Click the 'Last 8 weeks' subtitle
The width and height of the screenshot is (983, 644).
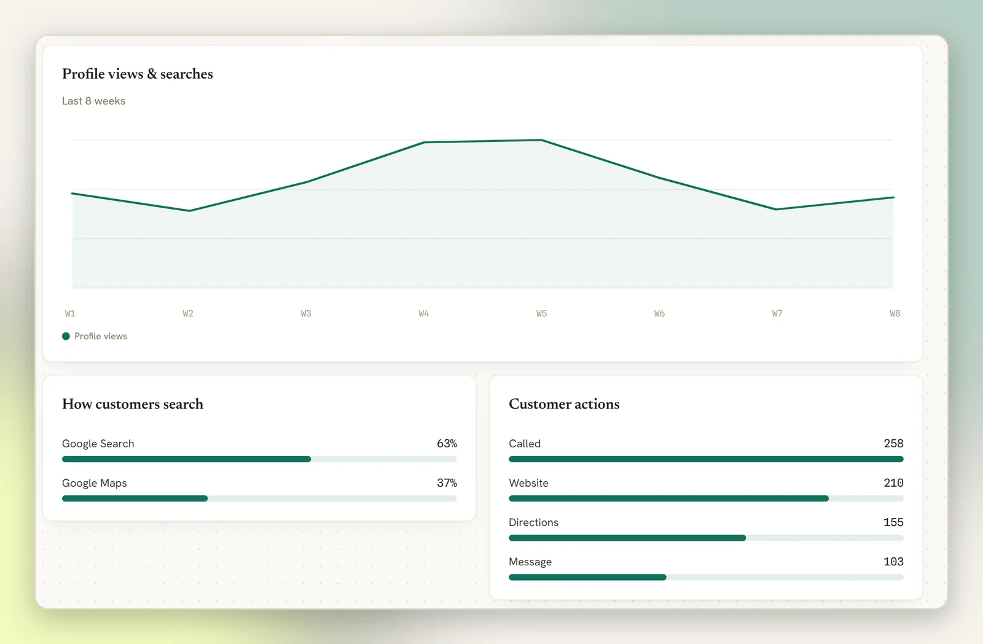click(93, 101)
